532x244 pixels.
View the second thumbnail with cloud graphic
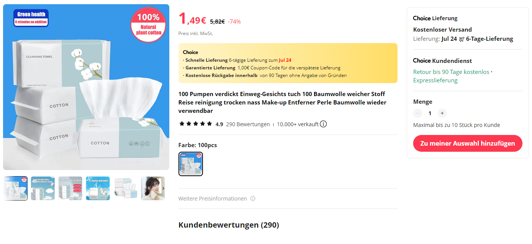coord(43,188)
